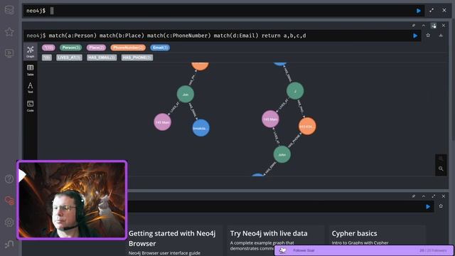Image resolution: width=455 pixels, height=256 pixels.
Task: Expand the top editor to fullscreen
Action: [x=432, y=11]
